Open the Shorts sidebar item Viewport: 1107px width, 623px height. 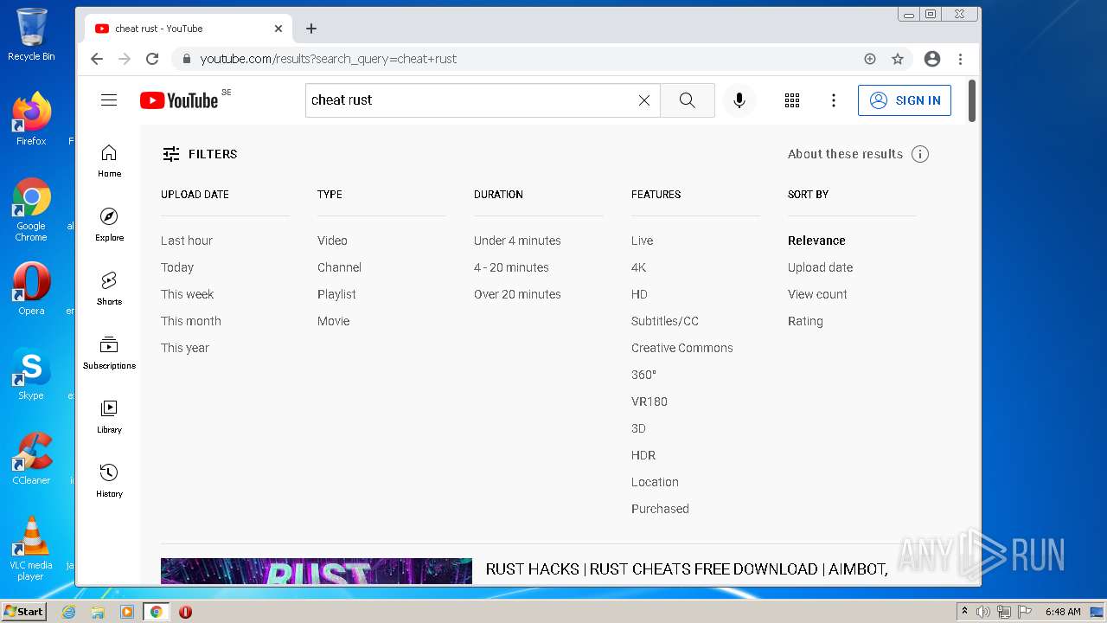pos(109,289)
